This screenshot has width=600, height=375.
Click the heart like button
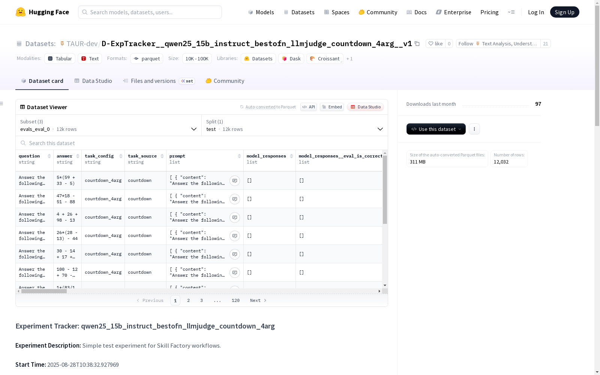coord(435,43)
